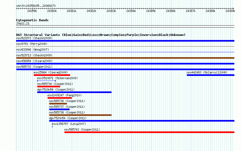Select the blue nsv585737 gain bar
This screenshot has width=242, height=151.
pos(59,109)
